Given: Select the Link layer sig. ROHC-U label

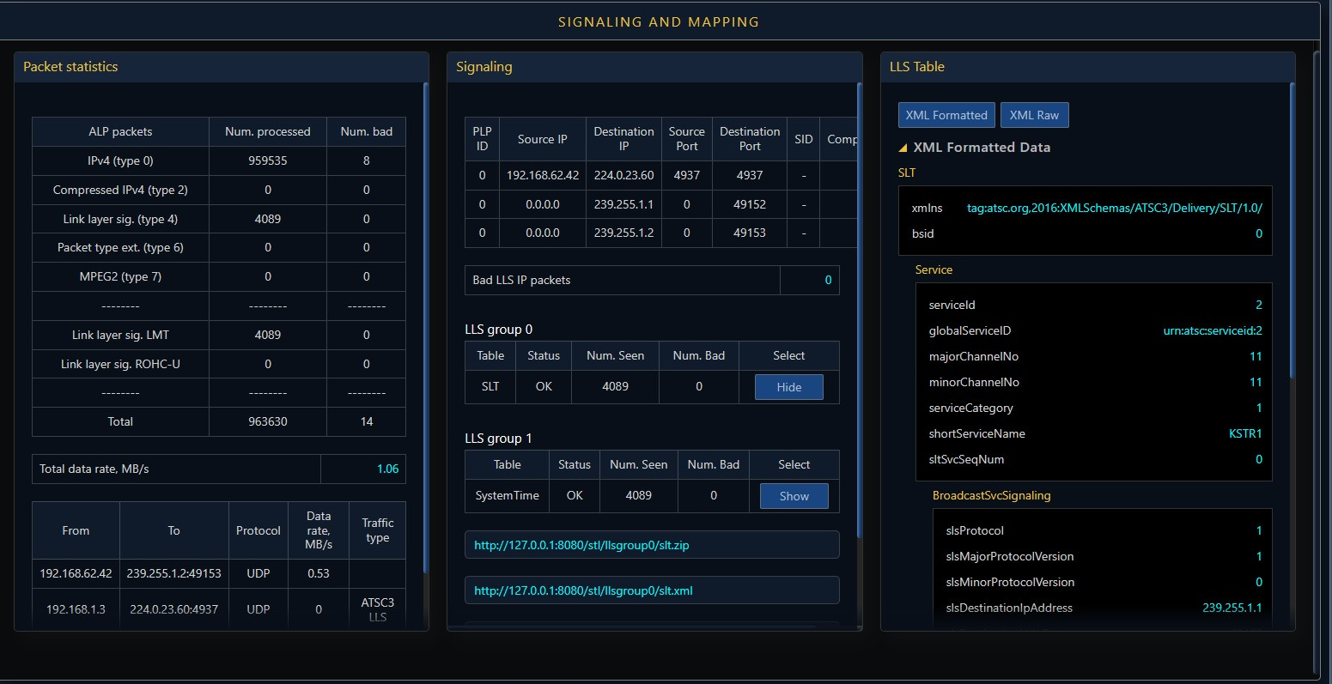Looking at the screenshot, I should 120,364.
